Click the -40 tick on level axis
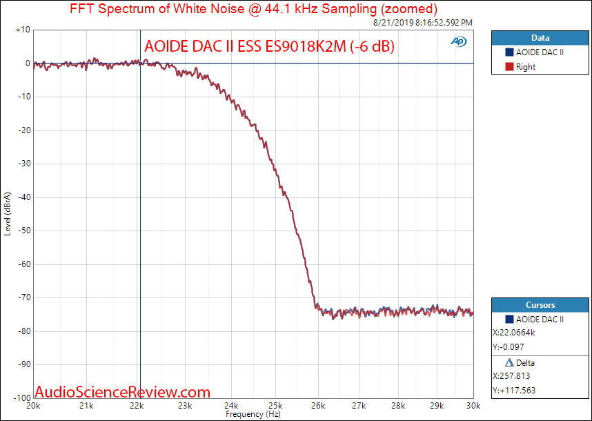The height and width of the screenshot is (421, 592). tap(23, 197)
